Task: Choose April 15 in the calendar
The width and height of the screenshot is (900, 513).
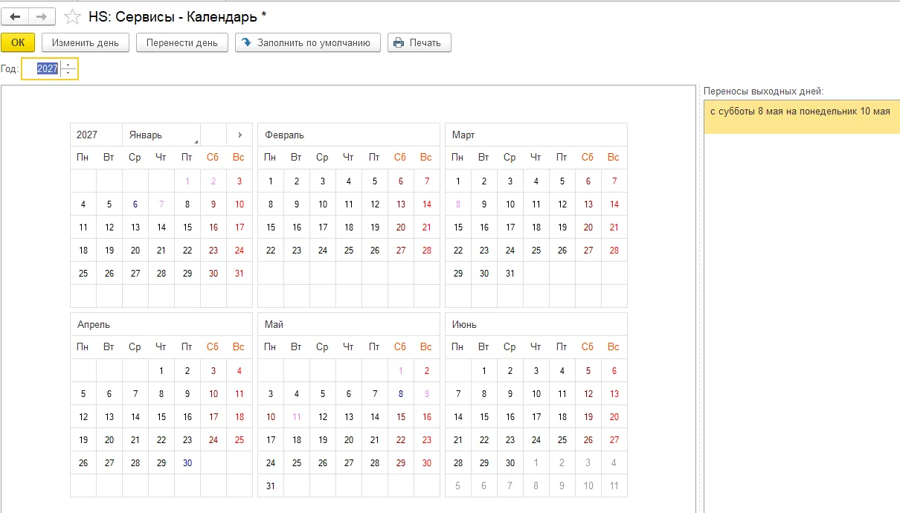Action: 161,416
